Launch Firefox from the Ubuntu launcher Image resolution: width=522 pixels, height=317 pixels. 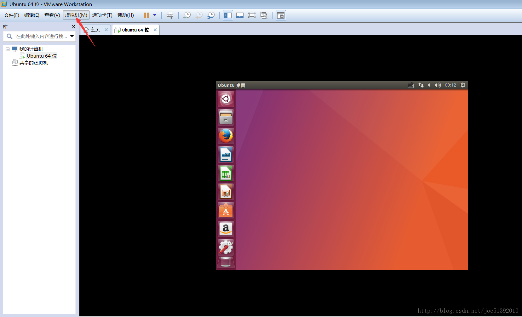coord(226,136)
